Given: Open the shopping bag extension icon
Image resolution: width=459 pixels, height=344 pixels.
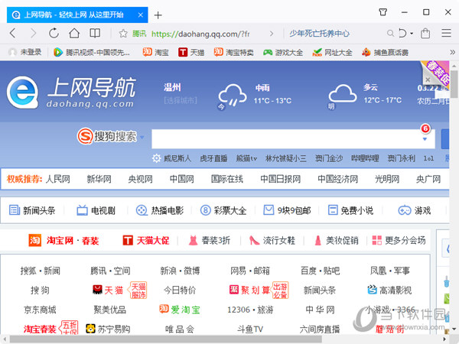Looking at the screenshot, I should click(425, 34).
